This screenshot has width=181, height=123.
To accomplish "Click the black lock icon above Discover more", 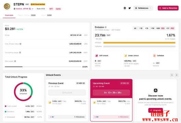I will click(x=155, y=90).
